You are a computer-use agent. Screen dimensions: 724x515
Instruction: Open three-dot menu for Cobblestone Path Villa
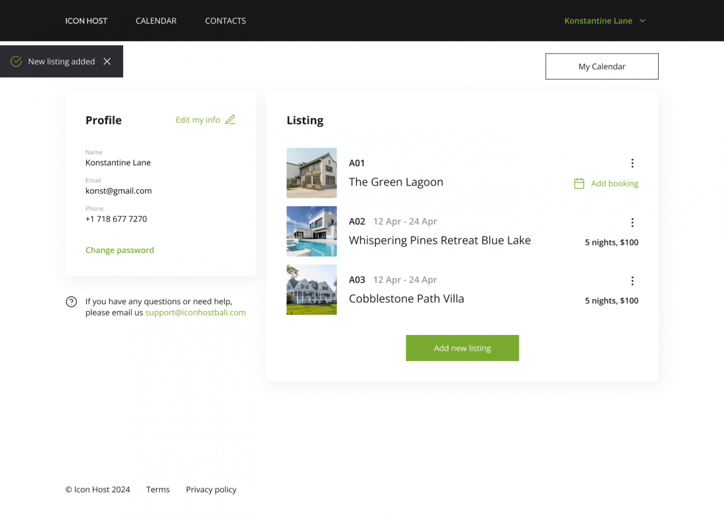[632, 281]
